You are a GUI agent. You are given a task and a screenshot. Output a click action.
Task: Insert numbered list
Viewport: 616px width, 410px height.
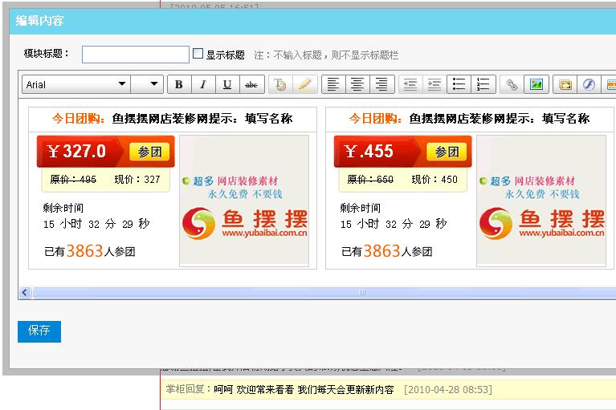(483, 84)
